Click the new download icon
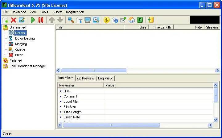 5,20
